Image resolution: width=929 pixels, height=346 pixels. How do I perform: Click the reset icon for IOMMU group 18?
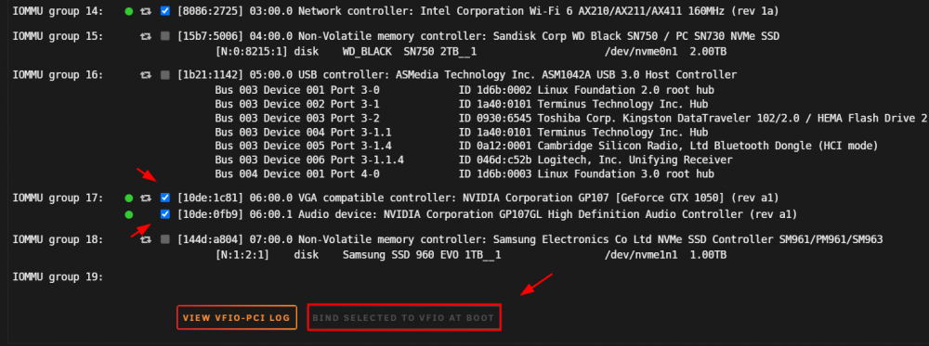146,239
